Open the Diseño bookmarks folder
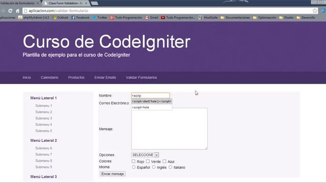326x183 pixels. (x=286, y=18)
